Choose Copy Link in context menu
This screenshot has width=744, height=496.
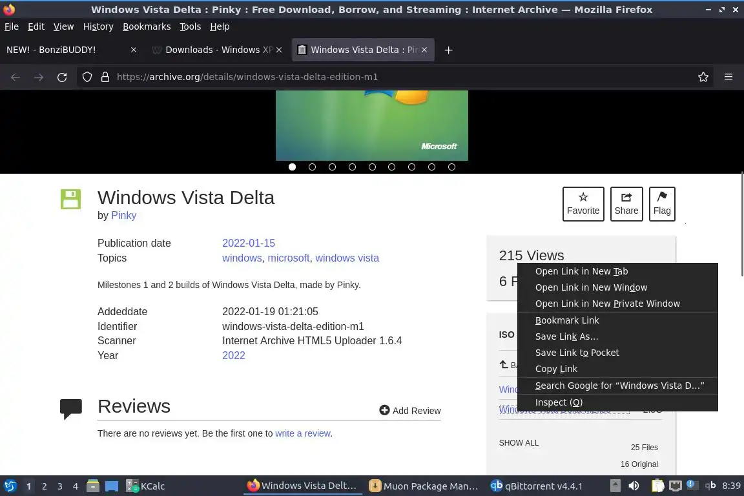point(617,369)
